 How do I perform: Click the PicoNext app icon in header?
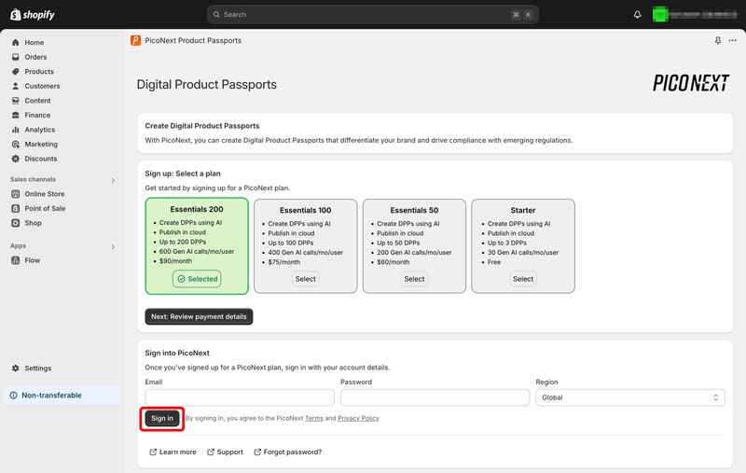click(136, 40)
